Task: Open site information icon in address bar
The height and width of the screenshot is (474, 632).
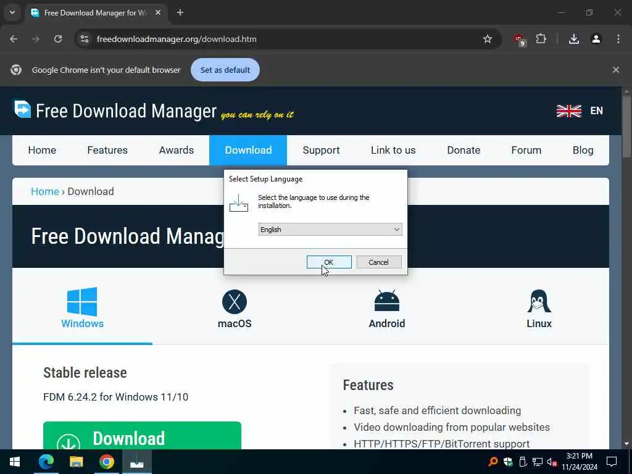Action: click(84, 39)
